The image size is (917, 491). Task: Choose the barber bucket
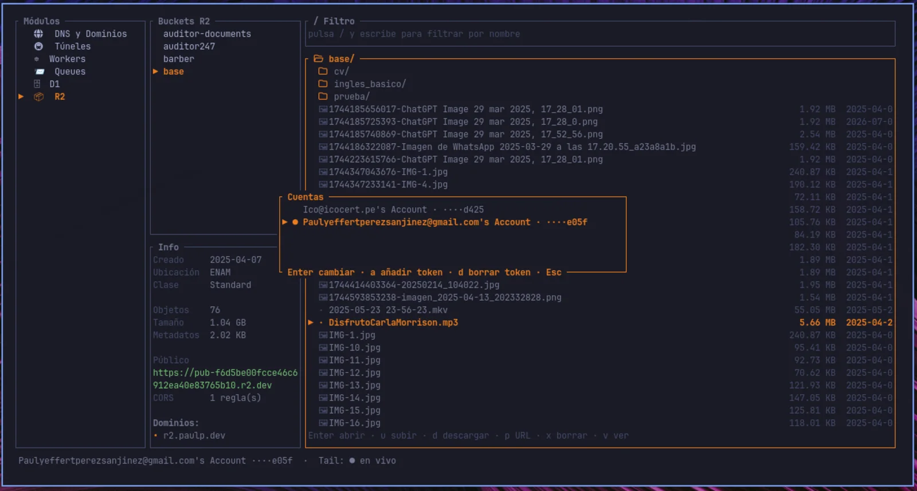(x=179, y=59)
